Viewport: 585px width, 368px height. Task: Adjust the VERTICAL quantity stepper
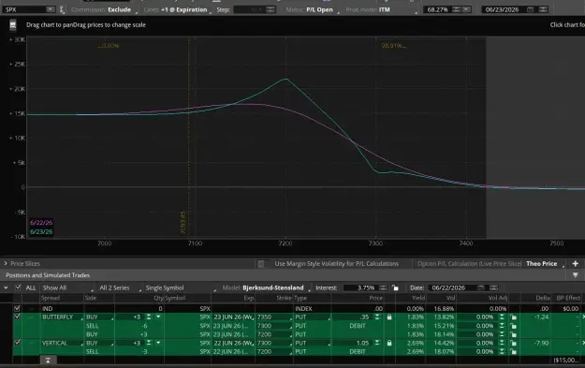tap(149, 343)
